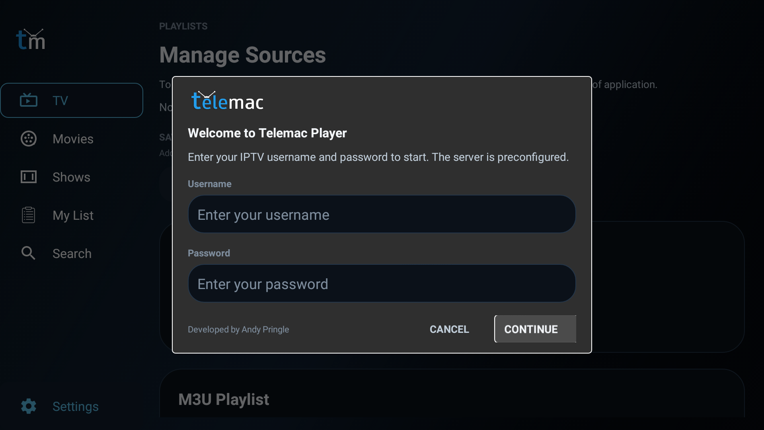Click the M3U Playlist card heading
764x430 pixels.
click(224, 399)
